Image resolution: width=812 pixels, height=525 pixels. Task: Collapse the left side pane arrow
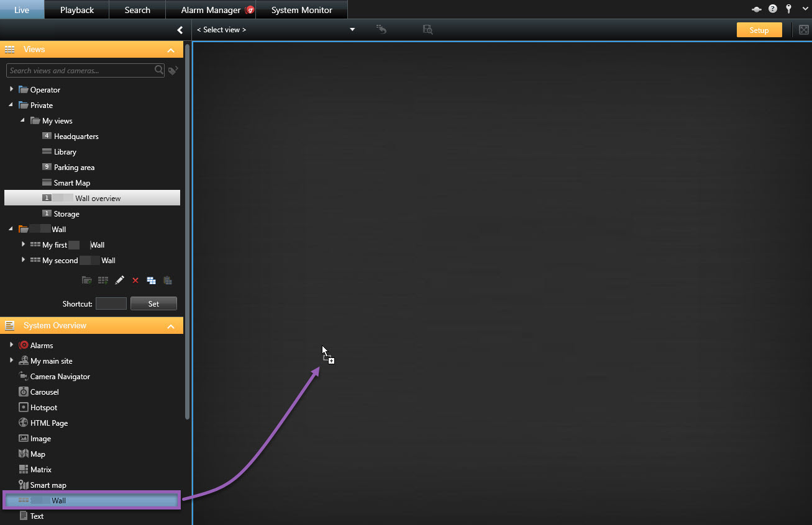180,30
